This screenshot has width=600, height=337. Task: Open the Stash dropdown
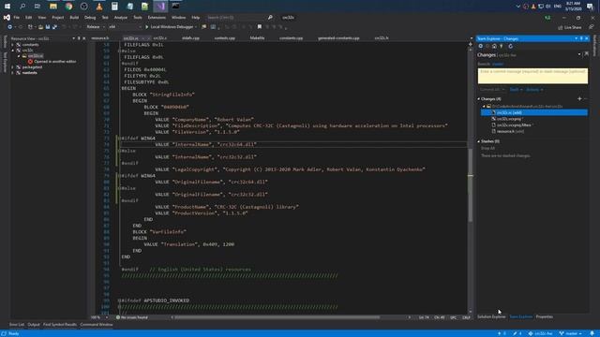point(516,90)
